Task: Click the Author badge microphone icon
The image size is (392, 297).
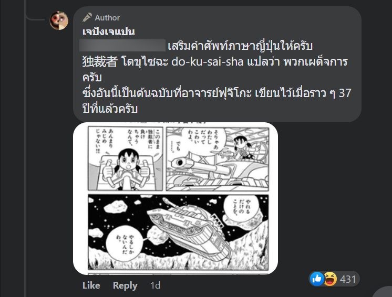Action: click(x=87, y=17)
